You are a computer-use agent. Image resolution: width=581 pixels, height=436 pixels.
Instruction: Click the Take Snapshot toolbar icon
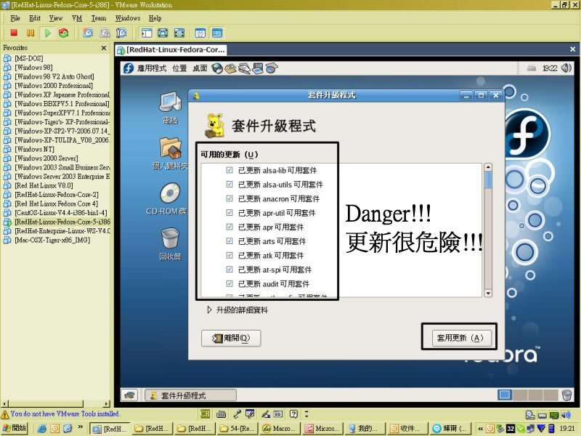point(88,33)
